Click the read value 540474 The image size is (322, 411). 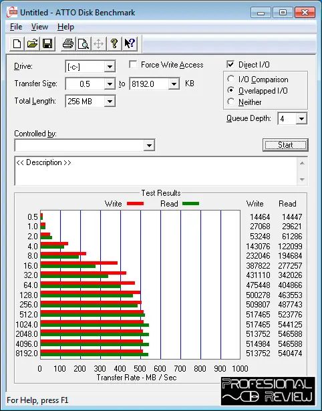click(x=290, y=354)
